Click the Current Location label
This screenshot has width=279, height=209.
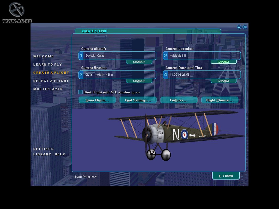[180, 49]
